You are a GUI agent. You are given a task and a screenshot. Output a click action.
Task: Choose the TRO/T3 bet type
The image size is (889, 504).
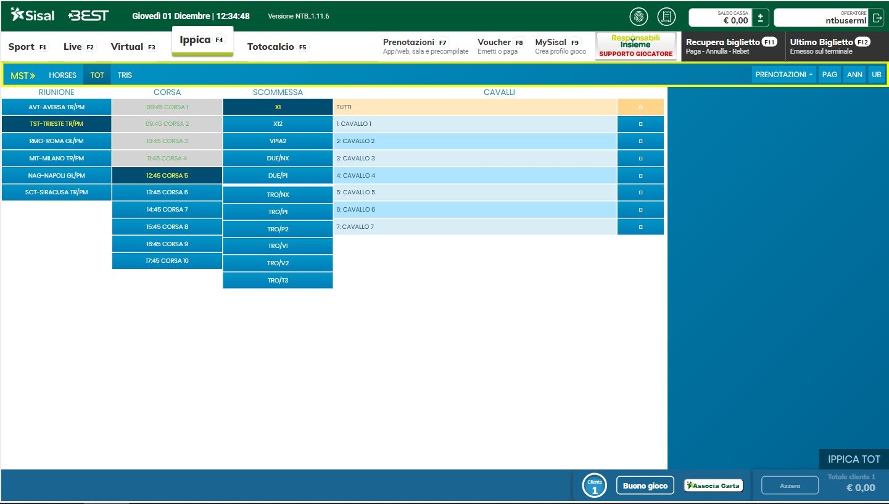(278, 281)
